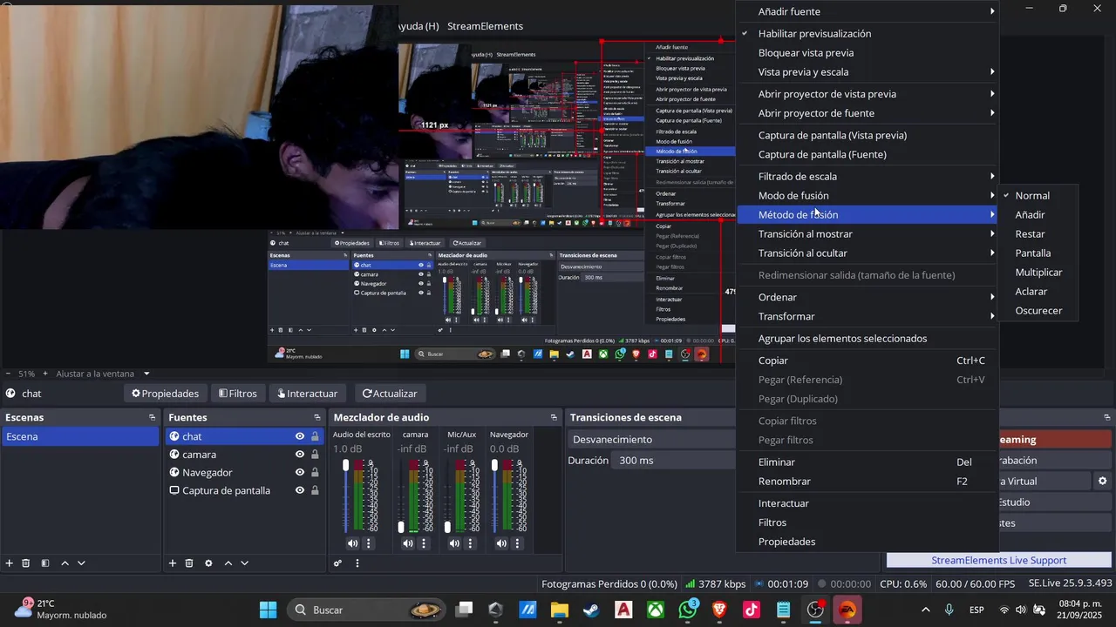This screenshot has width=1116, height=627.
Task: Add a new source with the Fuentes plus icon
Action: (173, 563)
